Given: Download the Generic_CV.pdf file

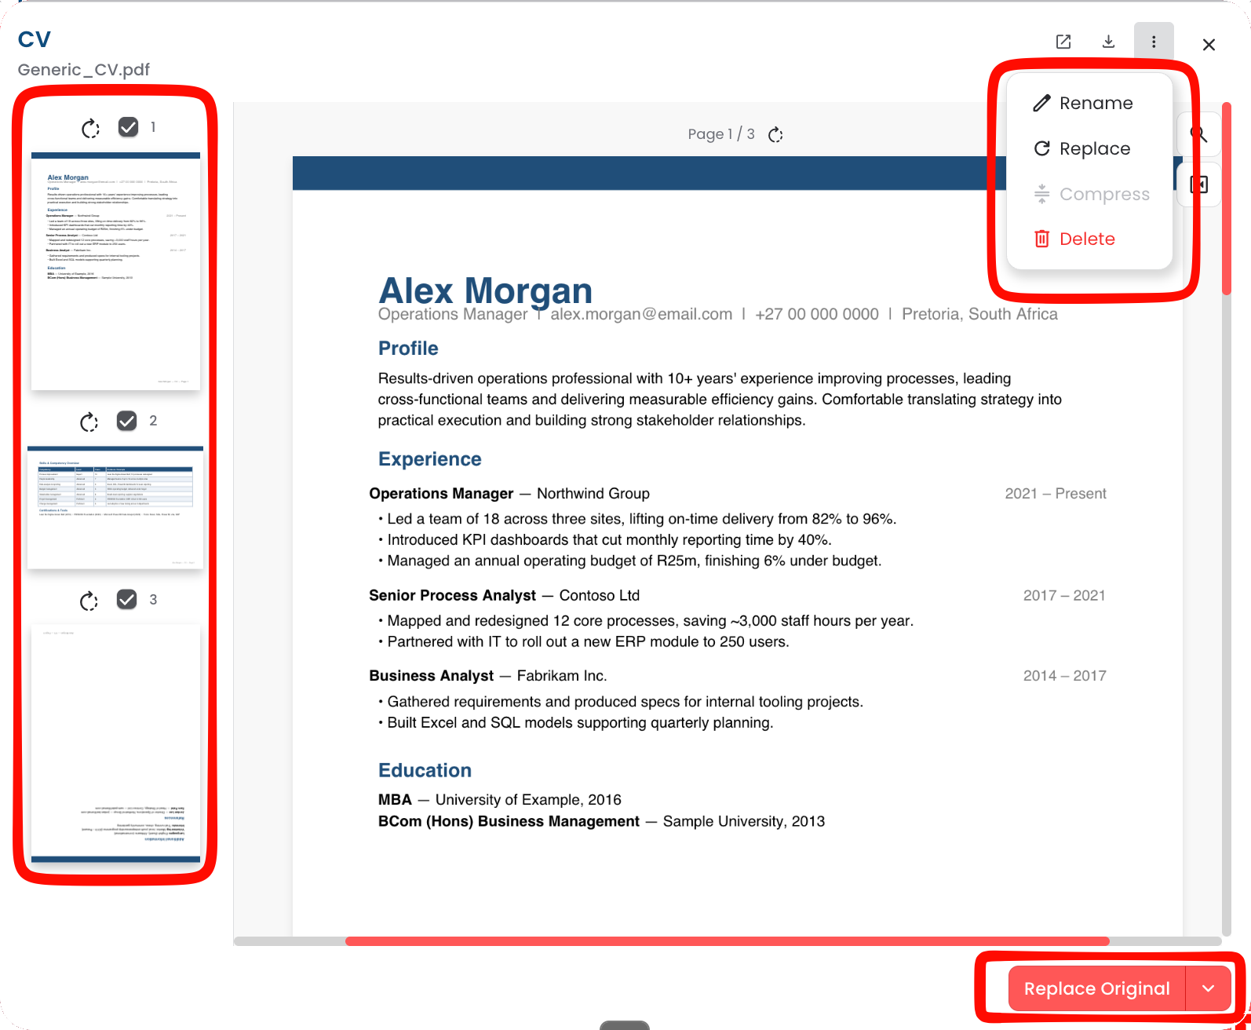Looking at the screenshot, I should pyautogui.click(x=1108, y=42).
